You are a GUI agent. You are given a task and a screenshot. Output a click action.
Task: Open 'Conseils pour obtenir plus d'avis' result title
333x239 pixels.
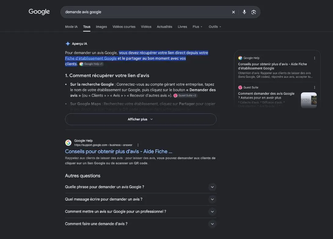118,152
